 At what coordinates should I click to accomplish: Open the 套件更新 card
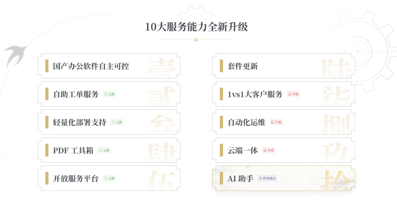click(283, 66)
